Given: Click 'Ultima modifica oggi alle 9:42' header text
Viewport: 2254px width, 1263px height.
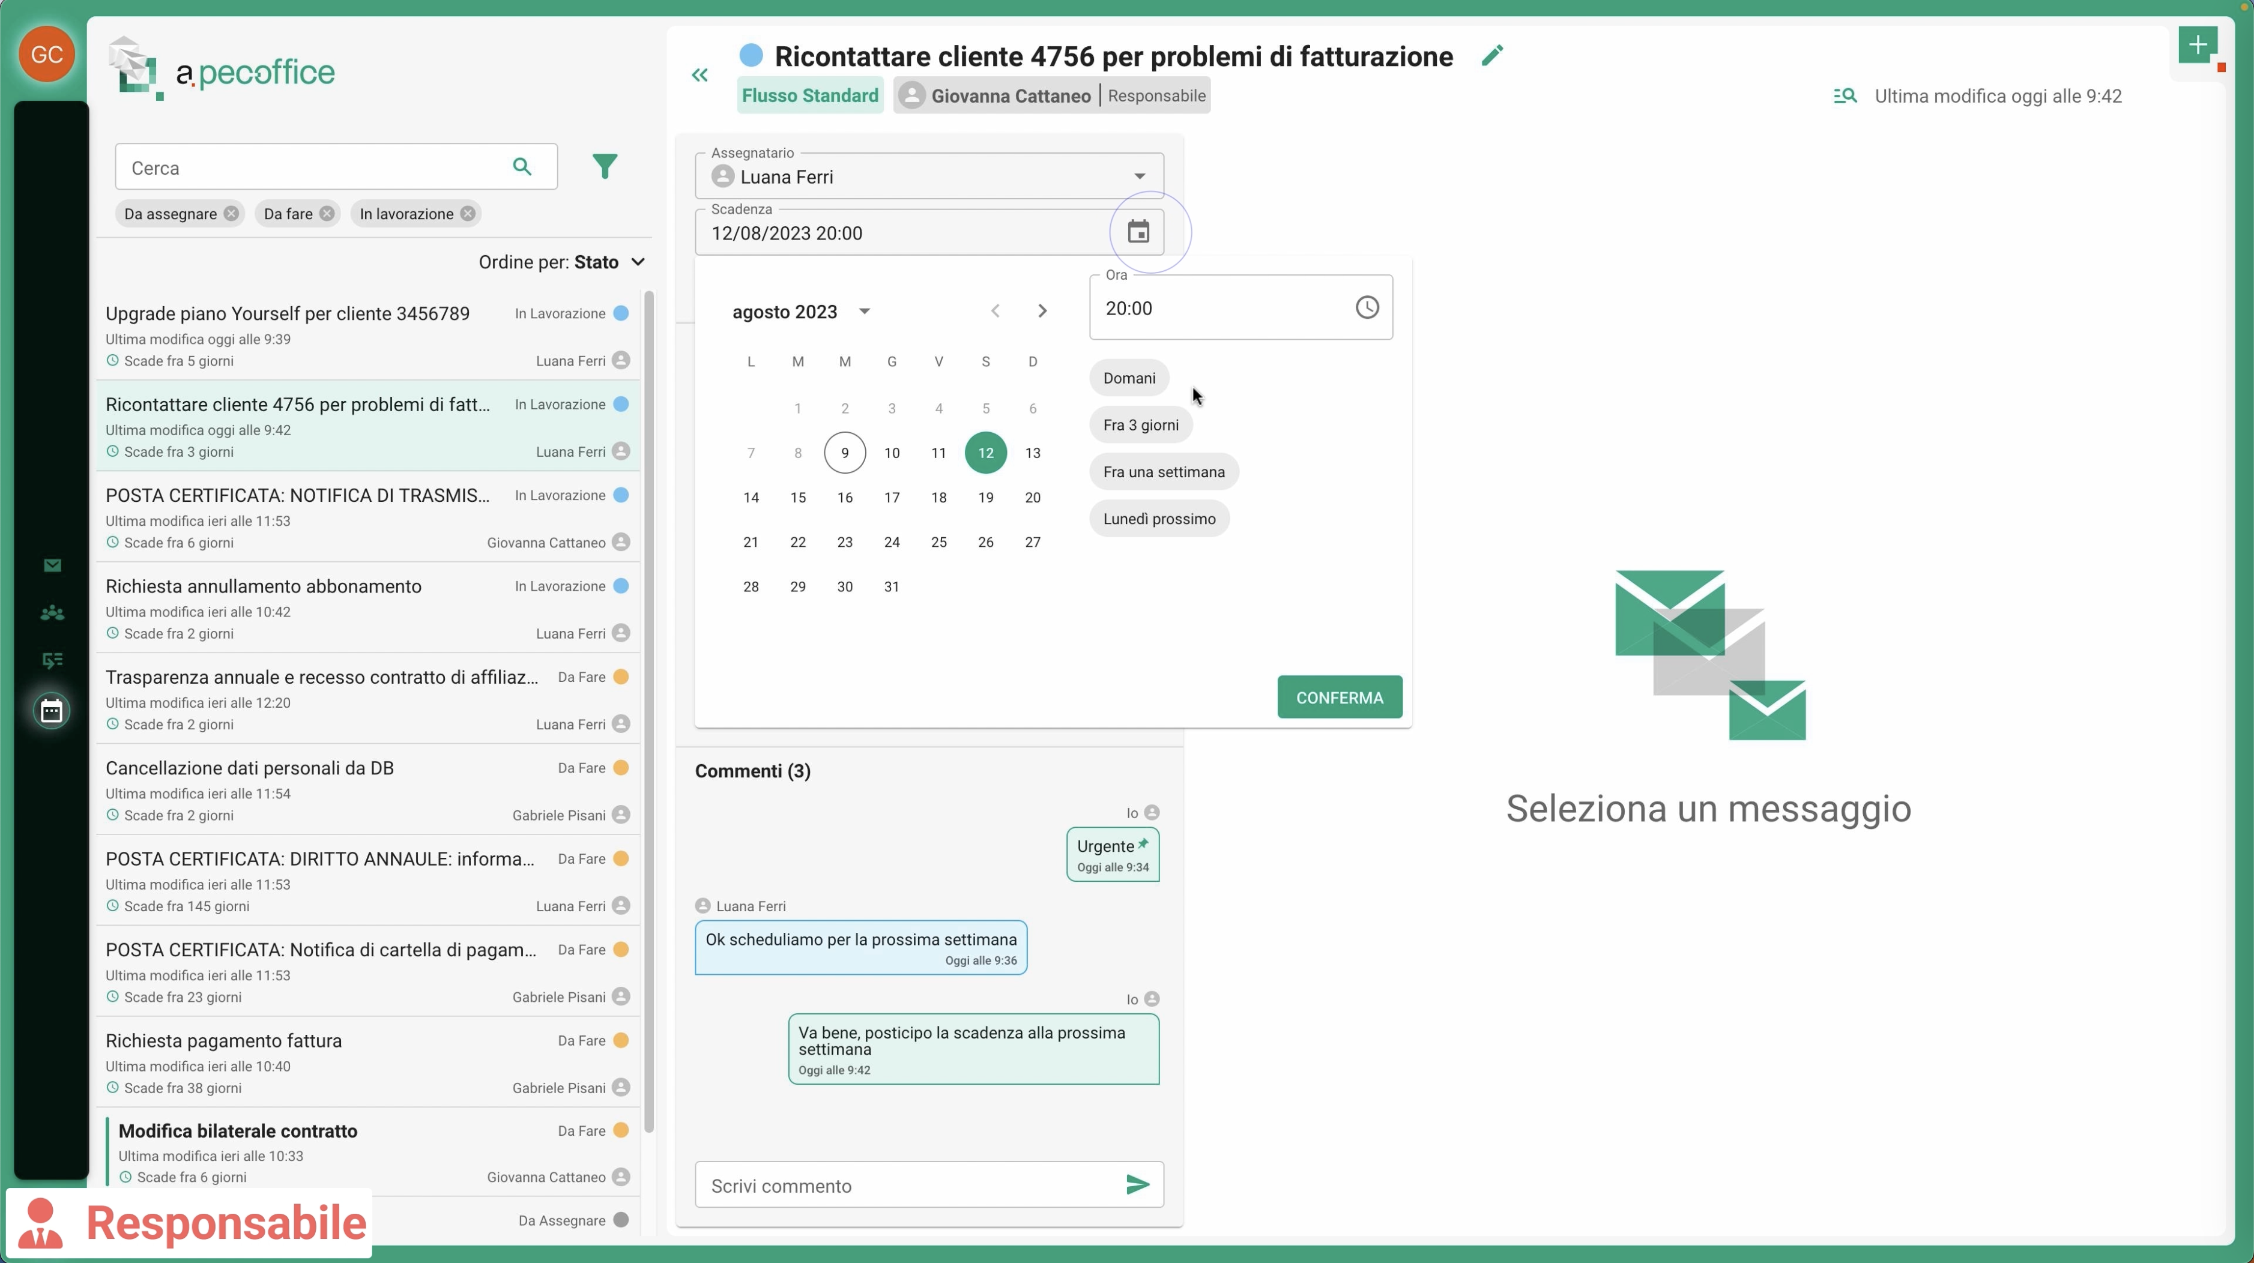Looking at the screenshot, I should (1998, 96).
